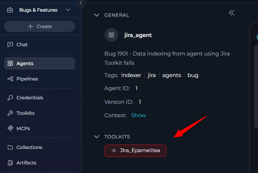258x173 pixels.
Task: Collapse the agent details panel
Action: (x=232, y=13)
